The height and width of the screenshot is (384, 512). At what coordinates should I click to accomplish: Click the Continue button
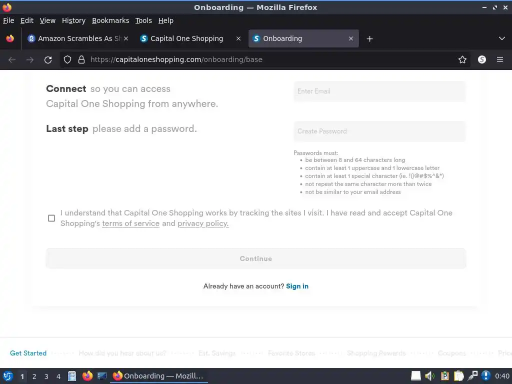click(256, 258)
